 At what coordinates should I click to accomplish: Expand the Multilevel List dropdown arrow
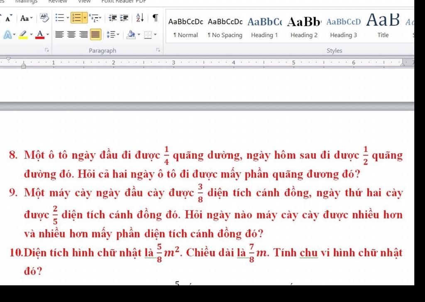(100, 18)
